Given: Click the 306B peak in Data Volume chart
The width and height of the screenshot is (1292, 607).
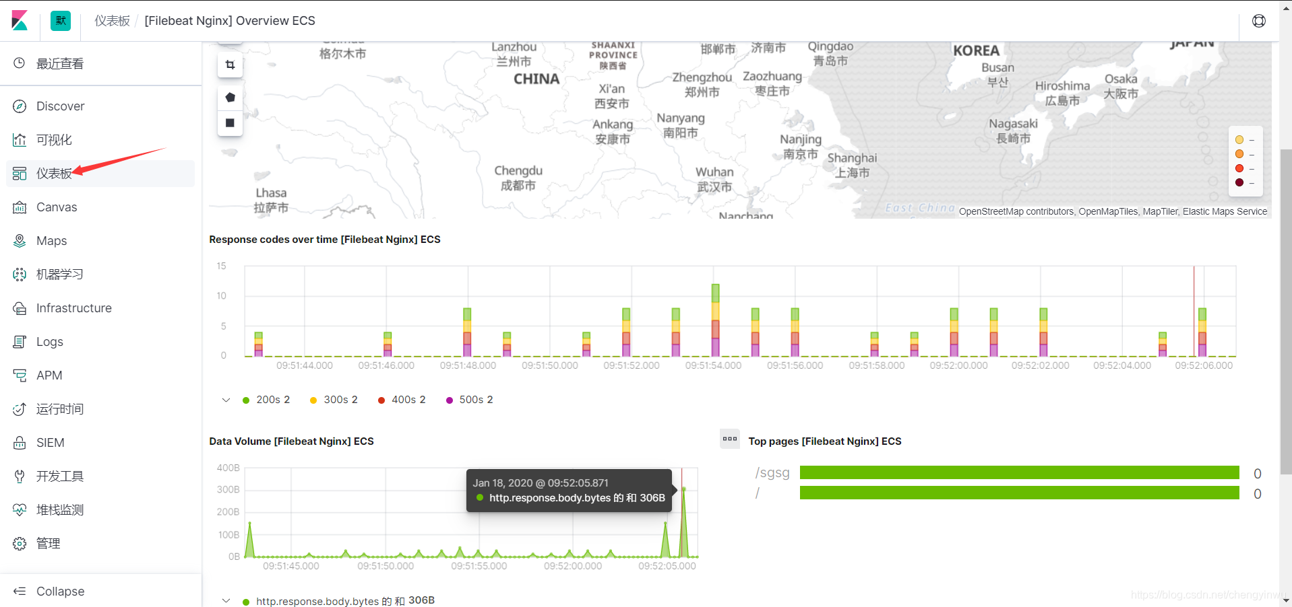Looking at the screenshot, I should click(x=683, y=488).
